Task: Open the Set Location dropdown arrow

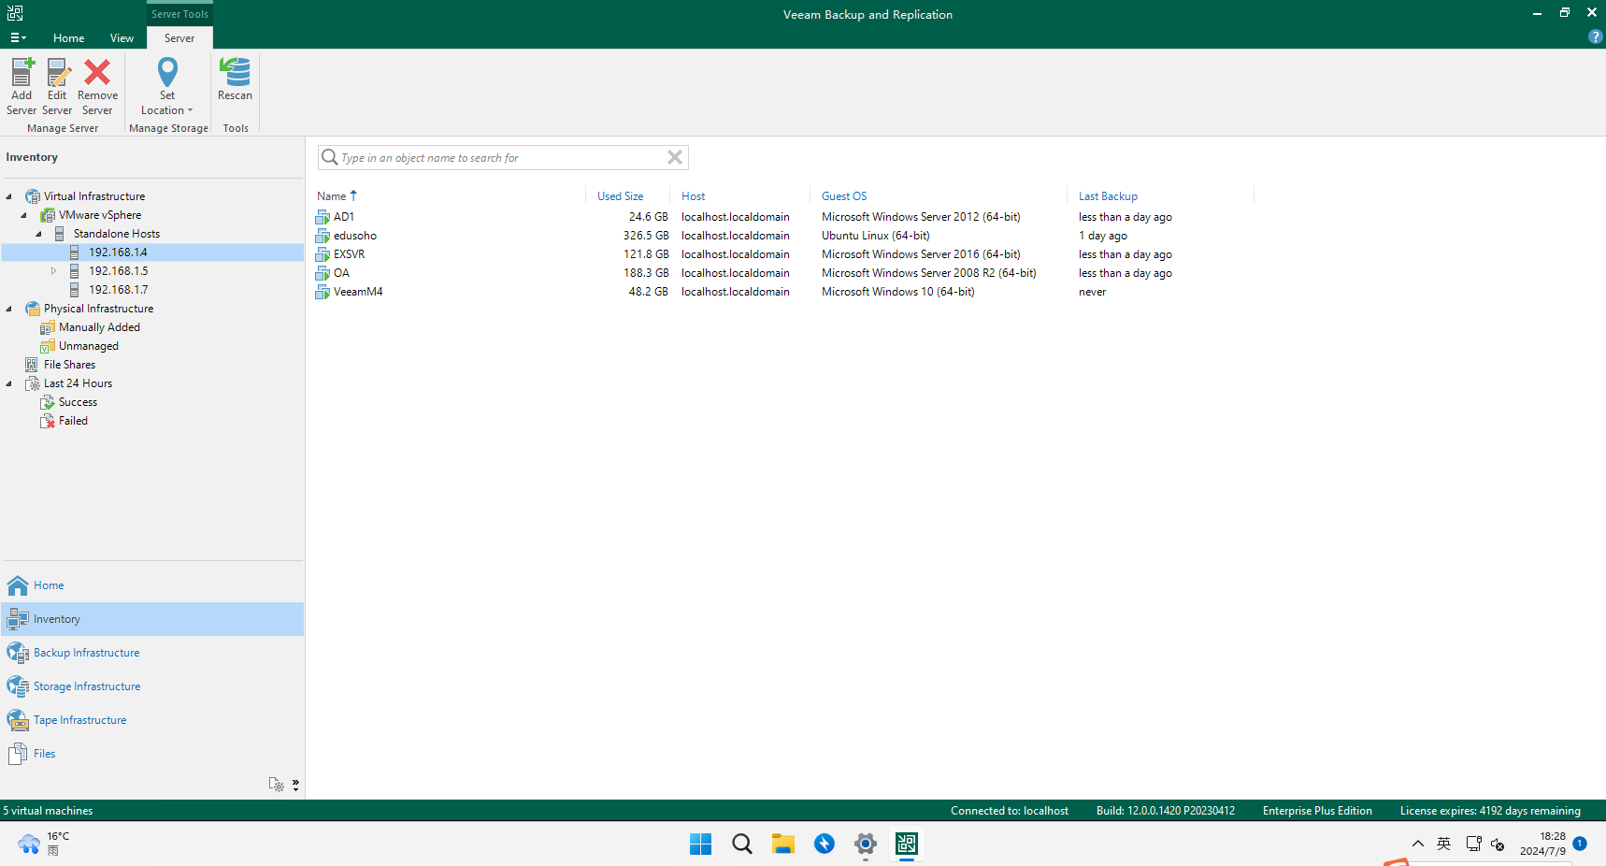Action: [190, 110]
